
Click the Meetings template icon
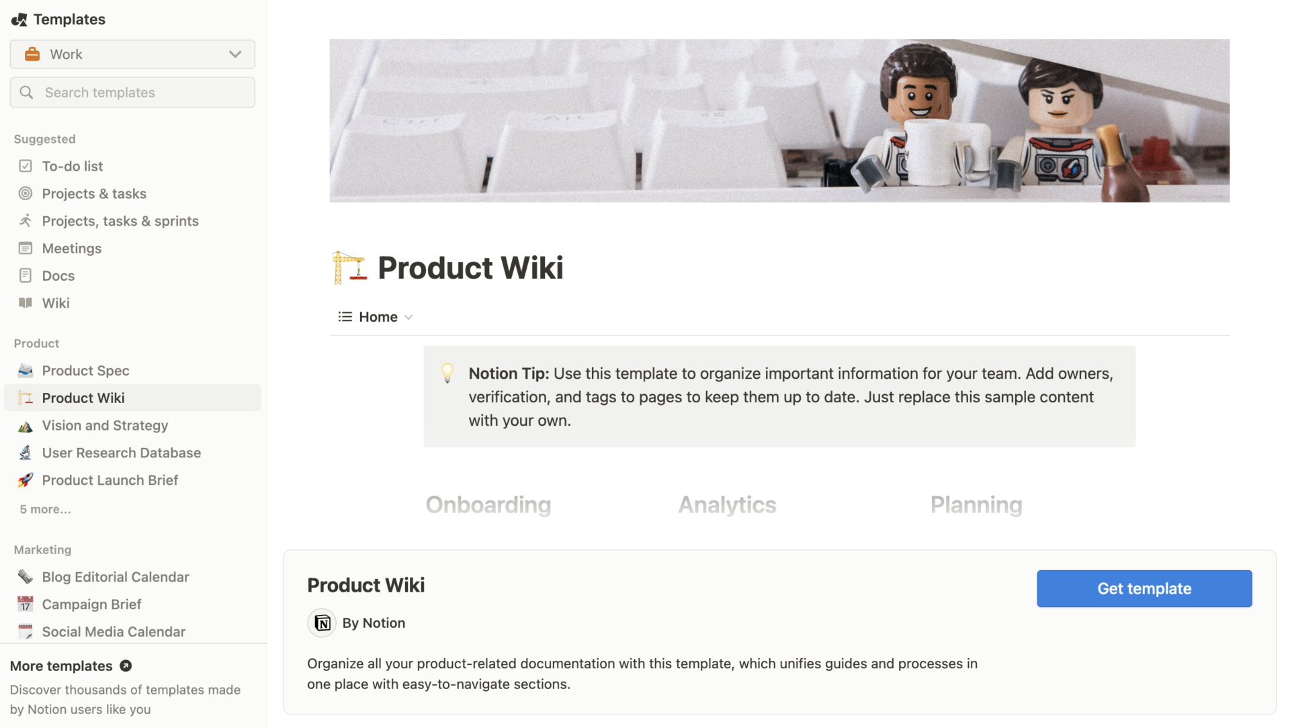pyautogui.click(x=25, y=248)
